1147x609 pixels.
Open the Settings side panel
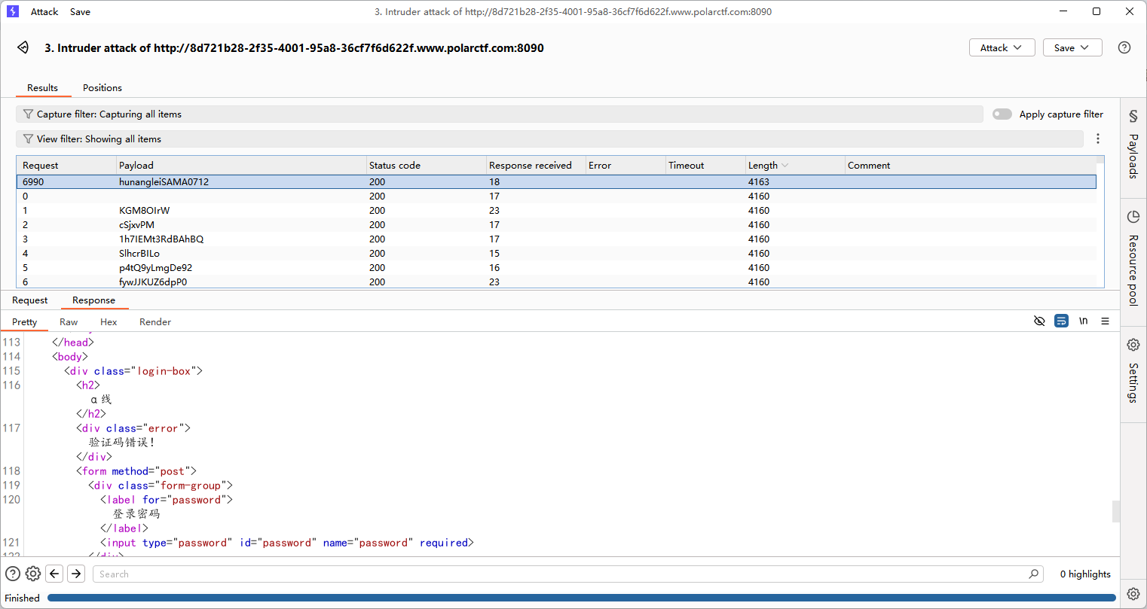tap(1133, 371)
